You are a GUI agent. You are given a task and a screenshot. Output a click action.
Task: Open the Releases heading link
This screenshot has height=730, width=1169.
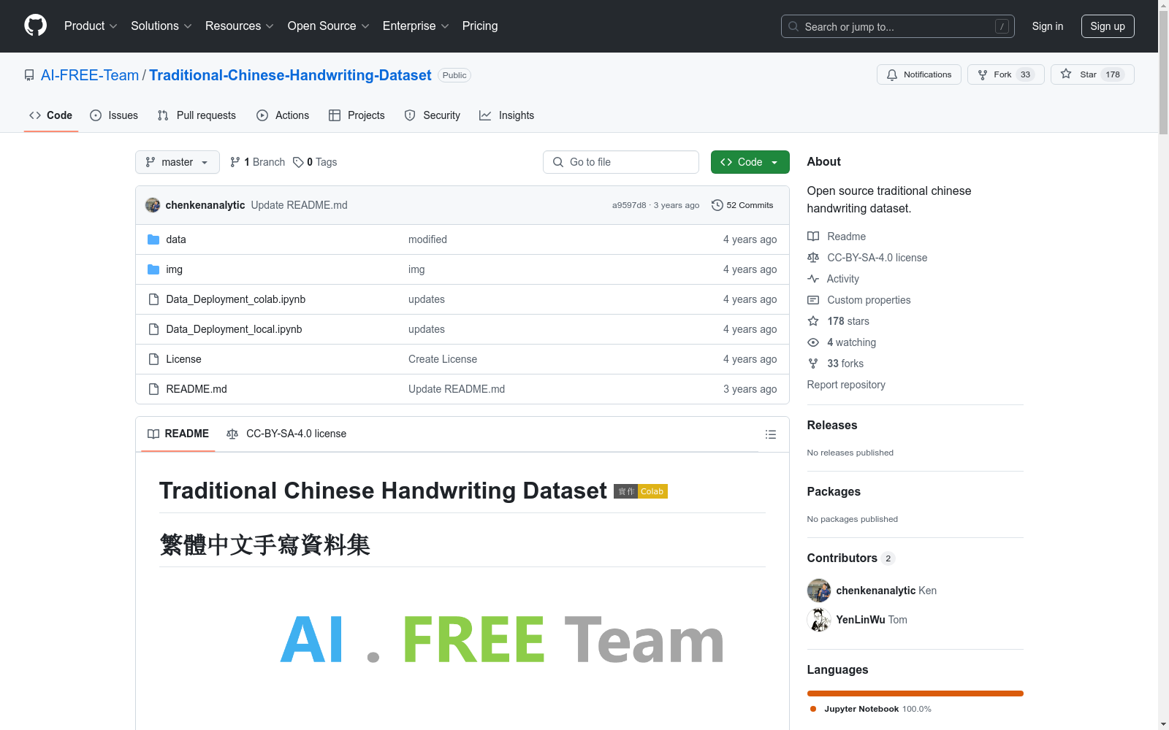pos(832,426)
